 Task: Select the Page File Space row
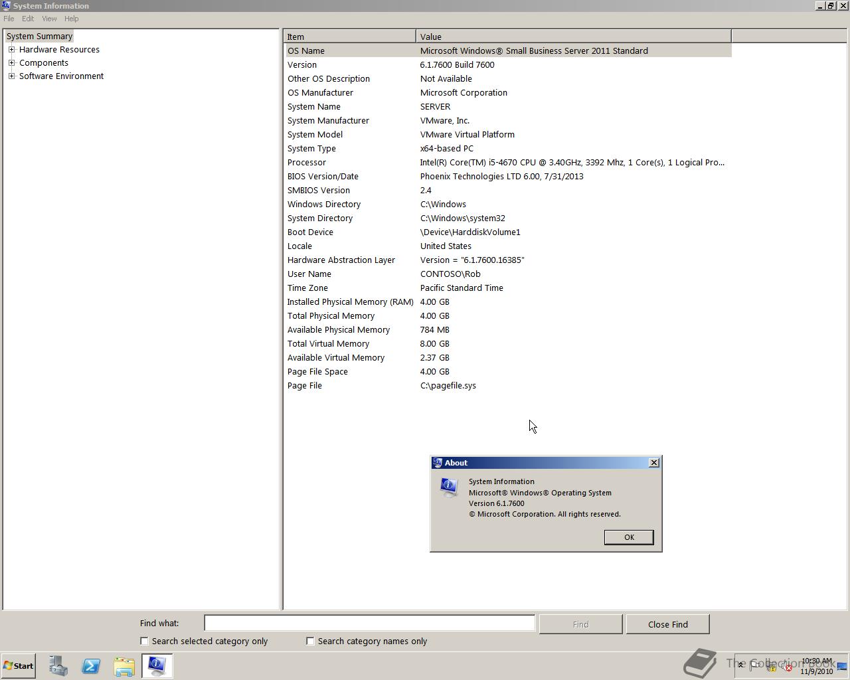[508, 371]
